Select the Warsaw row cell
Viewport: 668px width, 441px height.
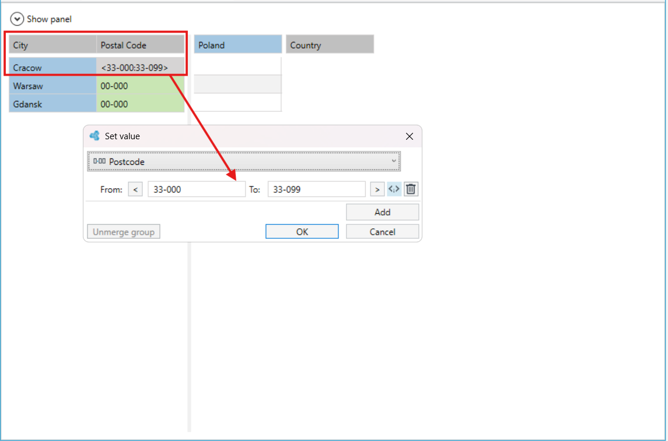pyautogui.click(x=53, y=86)
